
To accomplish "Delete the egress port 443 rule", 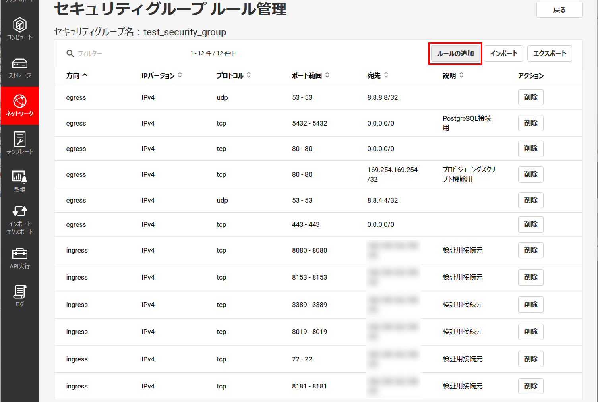I will [x=531, y=224].
